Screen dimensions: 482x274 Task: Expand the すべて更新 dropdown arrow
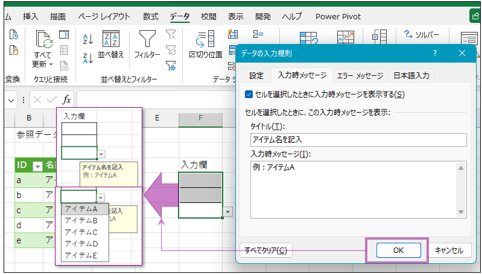51,64
